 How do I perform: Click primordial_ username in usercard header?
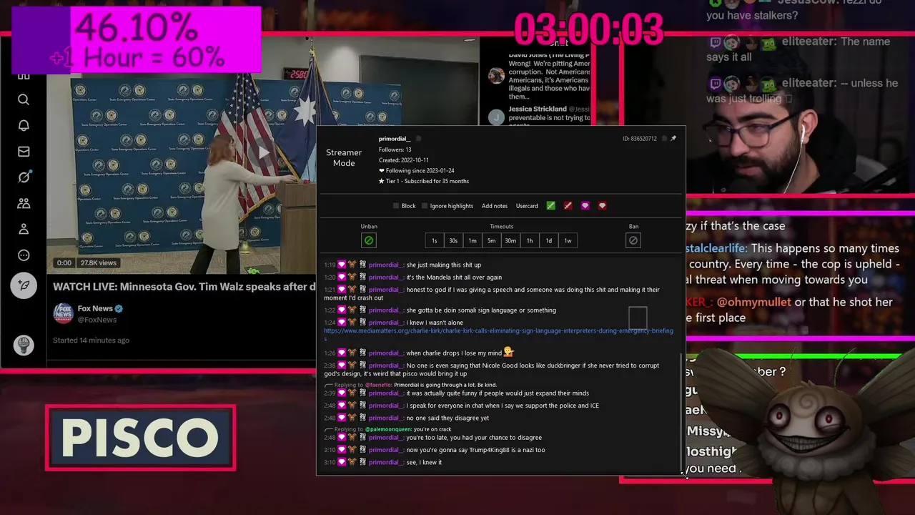395,139
